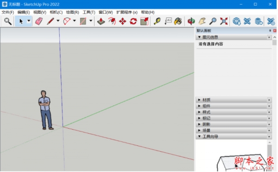278x172 pixels.
Task: Open the Extension Warehouse icon
Action: 247,21
